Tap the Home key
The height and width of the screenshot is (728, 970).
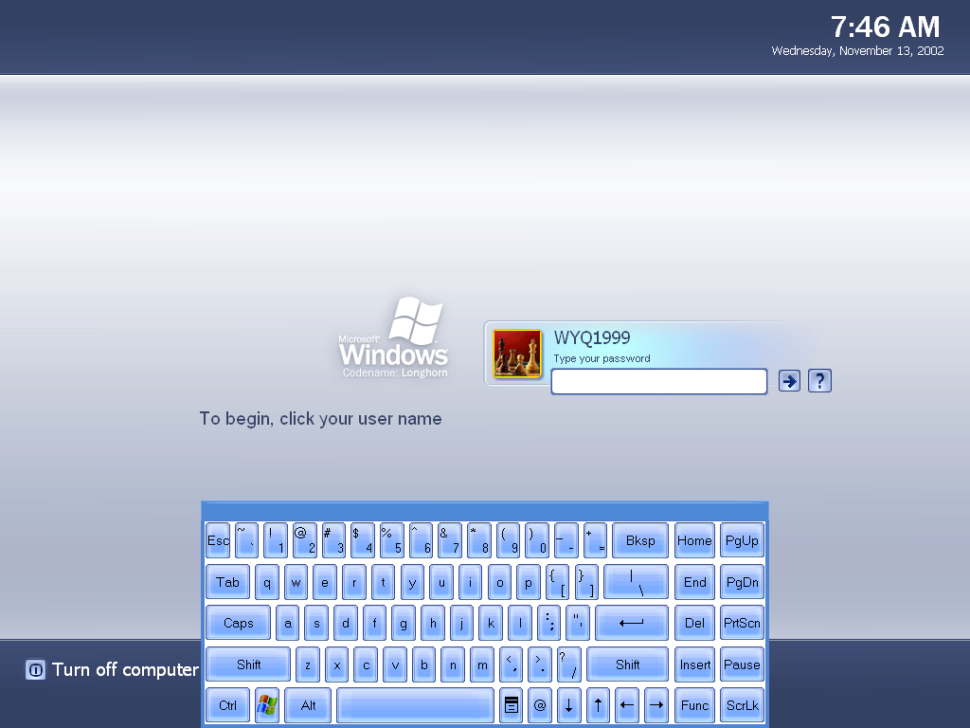pos(694,540)
